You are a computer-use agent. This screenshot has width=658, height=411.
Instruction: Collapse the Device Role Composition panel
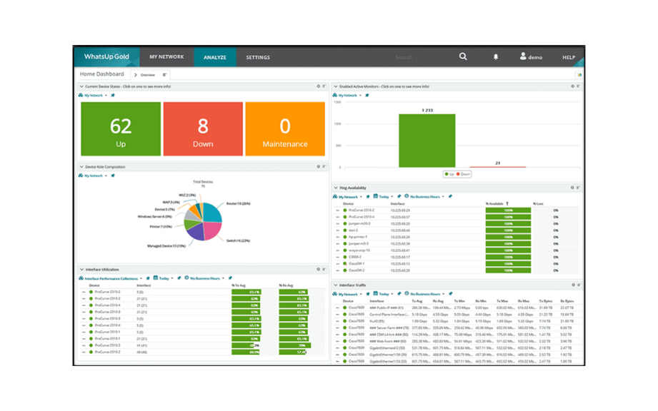pyautogui.click(x=81, y=167)
